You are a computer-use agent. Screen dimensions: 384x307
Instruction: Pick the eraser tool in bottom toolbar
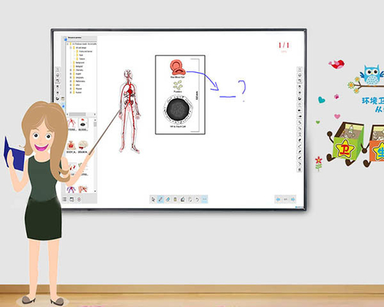(168, 200)
